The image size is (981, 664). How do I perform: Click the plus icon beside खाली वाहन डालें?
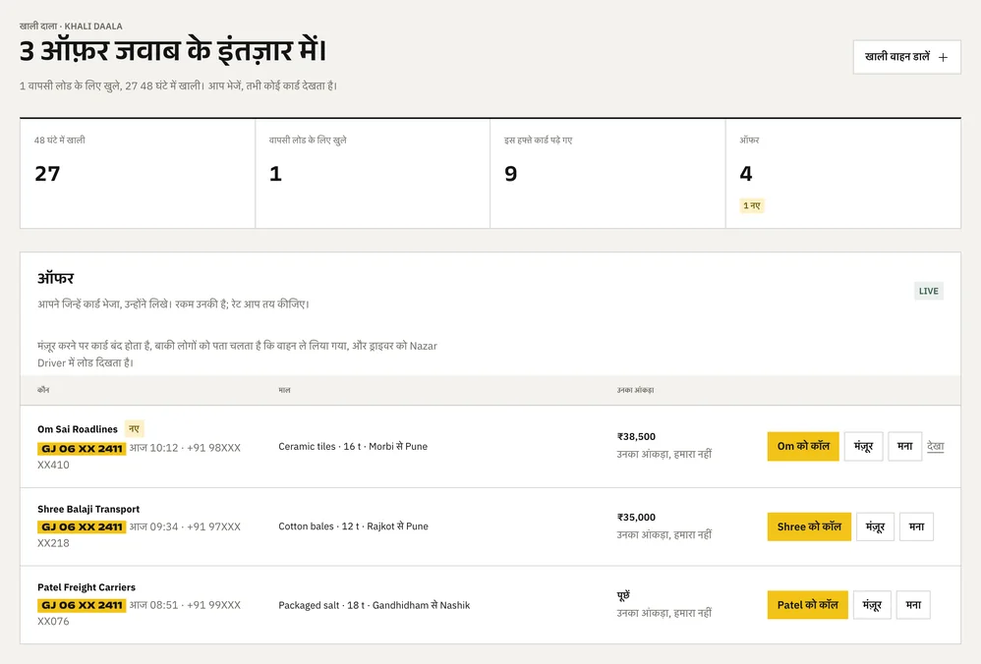click(943, 58)
